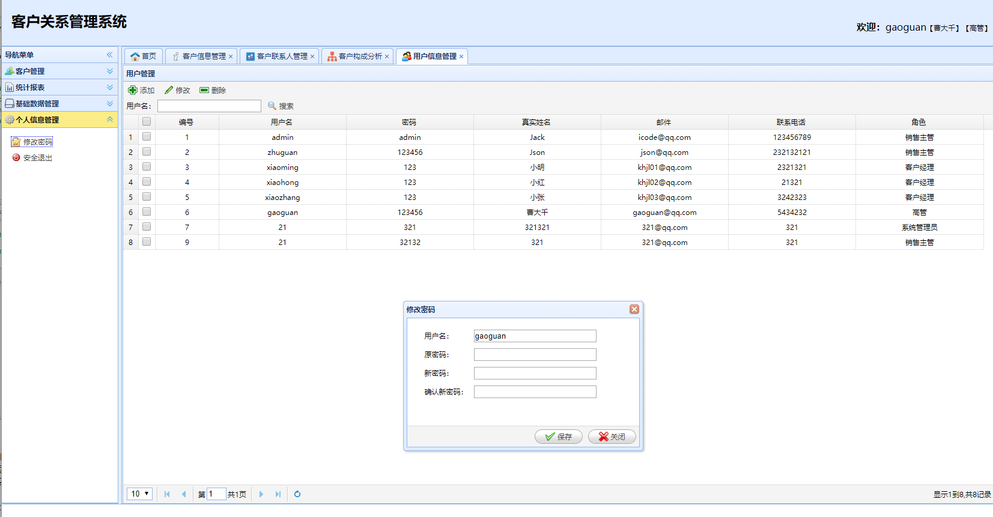Click the green Add user icon
Screen dimensions: 993x517
click(x=133, y=90)
